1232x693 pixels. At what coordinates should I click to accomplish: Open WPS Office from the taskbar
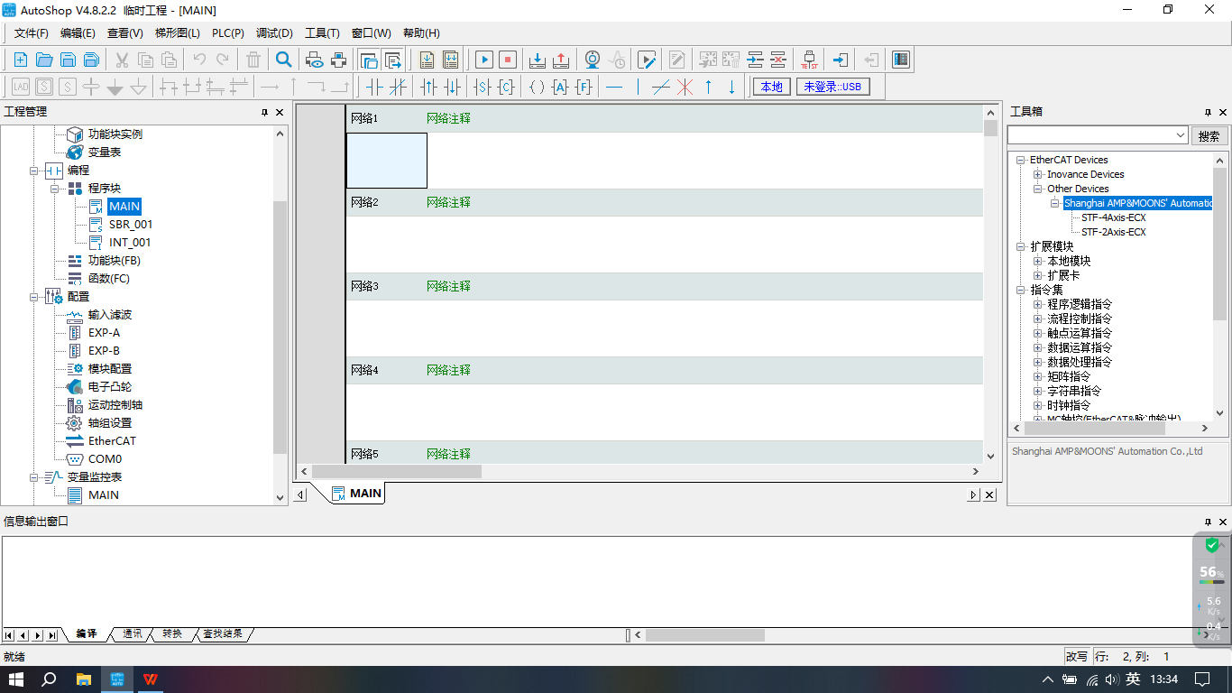tap(150, 679)
